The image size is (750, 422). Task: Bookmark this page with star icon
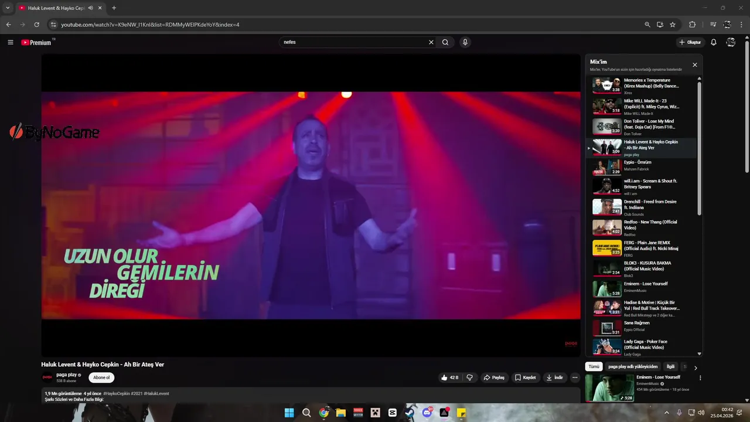click(x=673, y=25)
